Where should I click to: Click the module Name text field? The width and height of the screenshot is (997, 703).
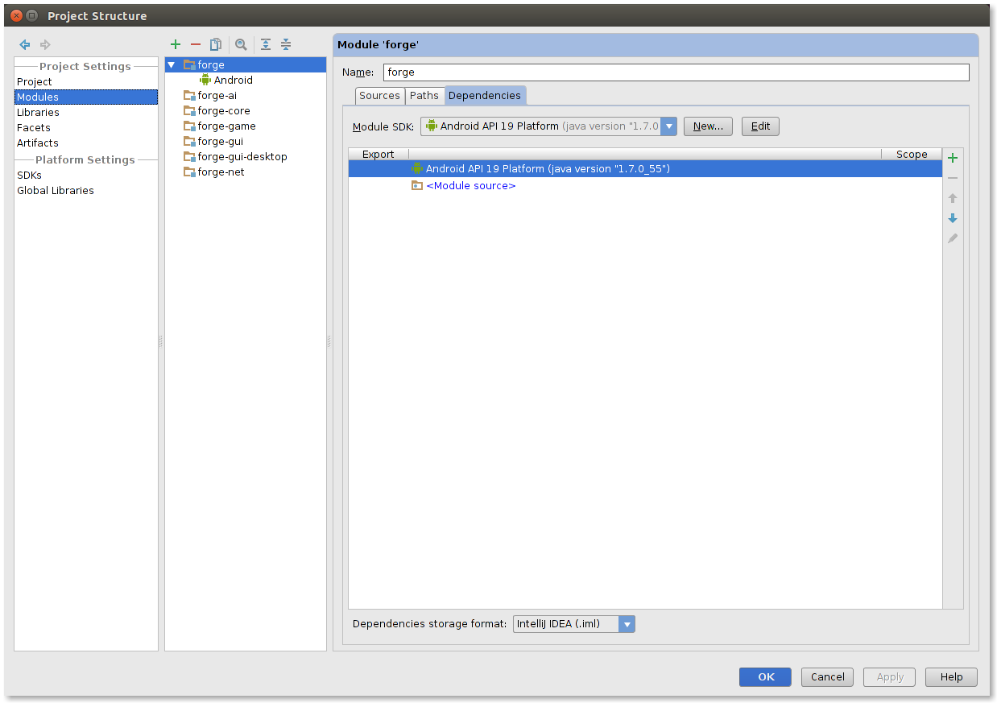[676, 72]
